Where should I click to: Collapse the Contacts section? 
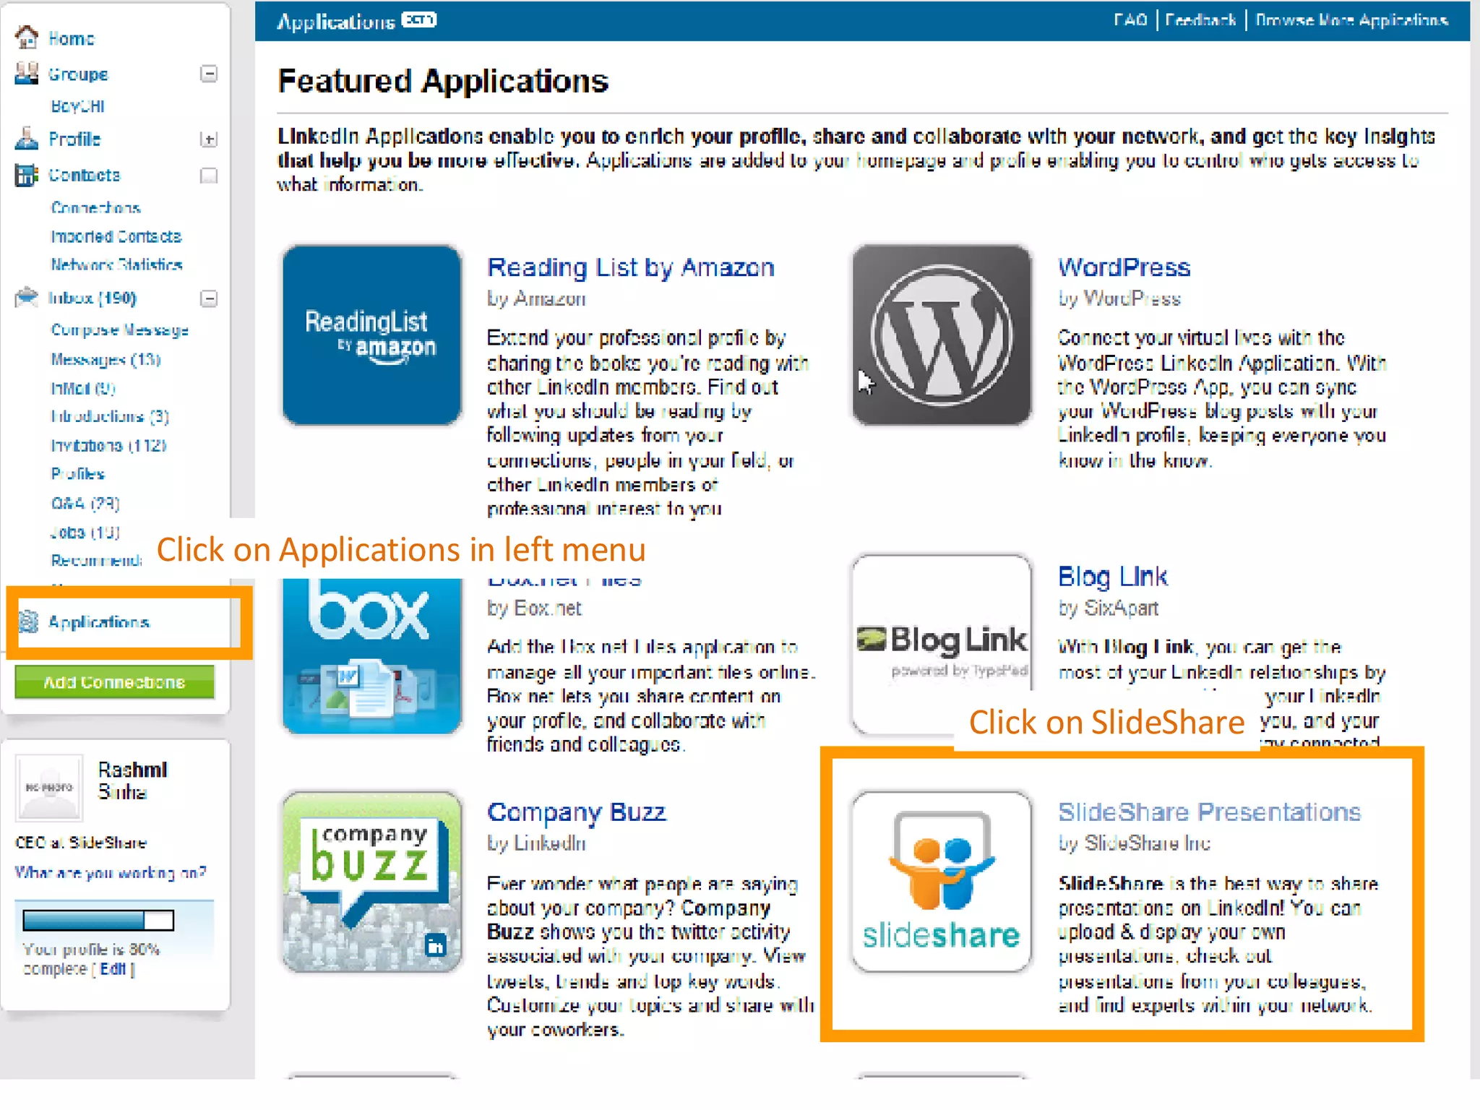point(209,176)
